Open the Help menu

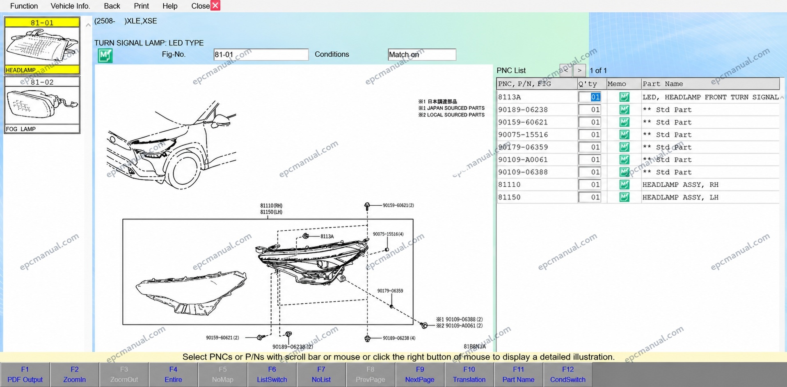pyautogui.click(x=170, y=6)
